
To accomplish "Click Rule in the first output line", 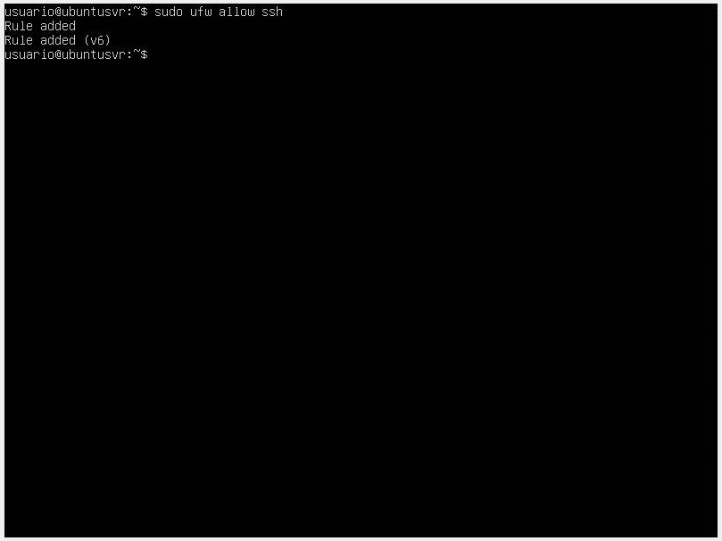I will coord(19,26).
